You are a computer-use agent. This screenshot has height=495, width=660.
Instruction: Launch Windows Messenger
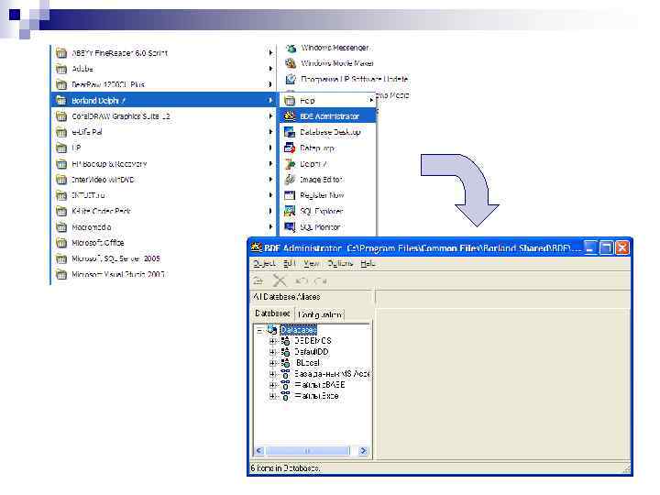point(327,48)
